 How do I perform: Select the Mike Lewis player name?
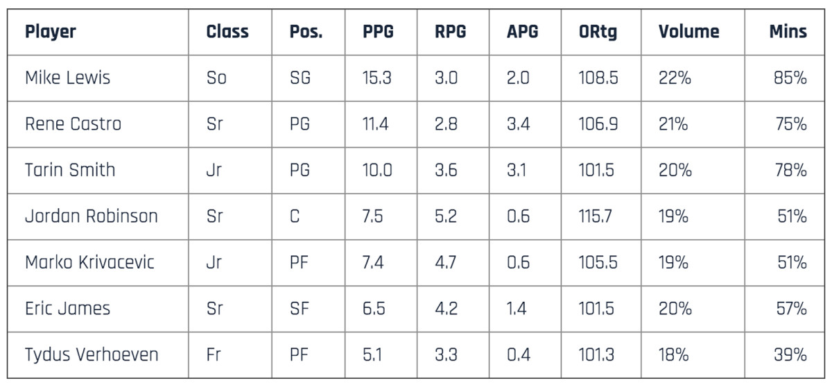[x=67, y=78]
